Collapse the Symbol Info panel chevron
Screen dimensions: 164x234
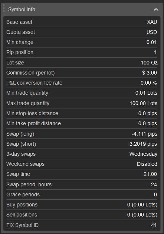coord(156,10)
